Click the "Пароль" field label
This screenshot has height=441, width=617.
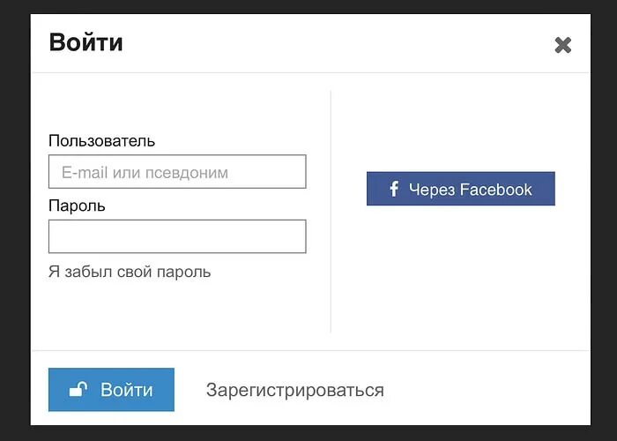(77, 206)
